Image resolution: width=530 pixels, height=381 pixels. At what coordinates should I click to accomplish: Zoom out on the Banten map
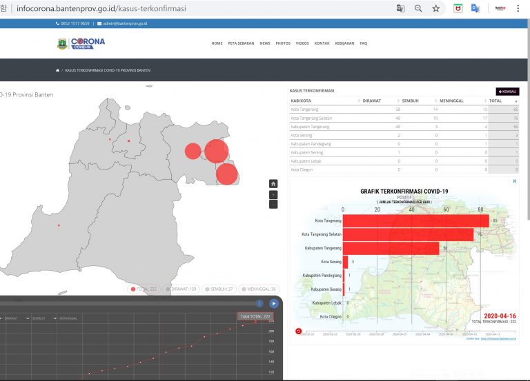click(273, 205)
